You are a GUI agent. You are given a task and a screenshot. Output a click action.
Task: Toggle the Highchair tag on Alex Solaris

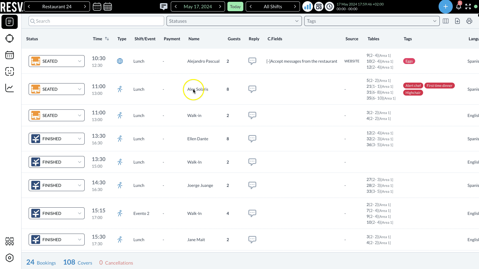click(413, 92)
